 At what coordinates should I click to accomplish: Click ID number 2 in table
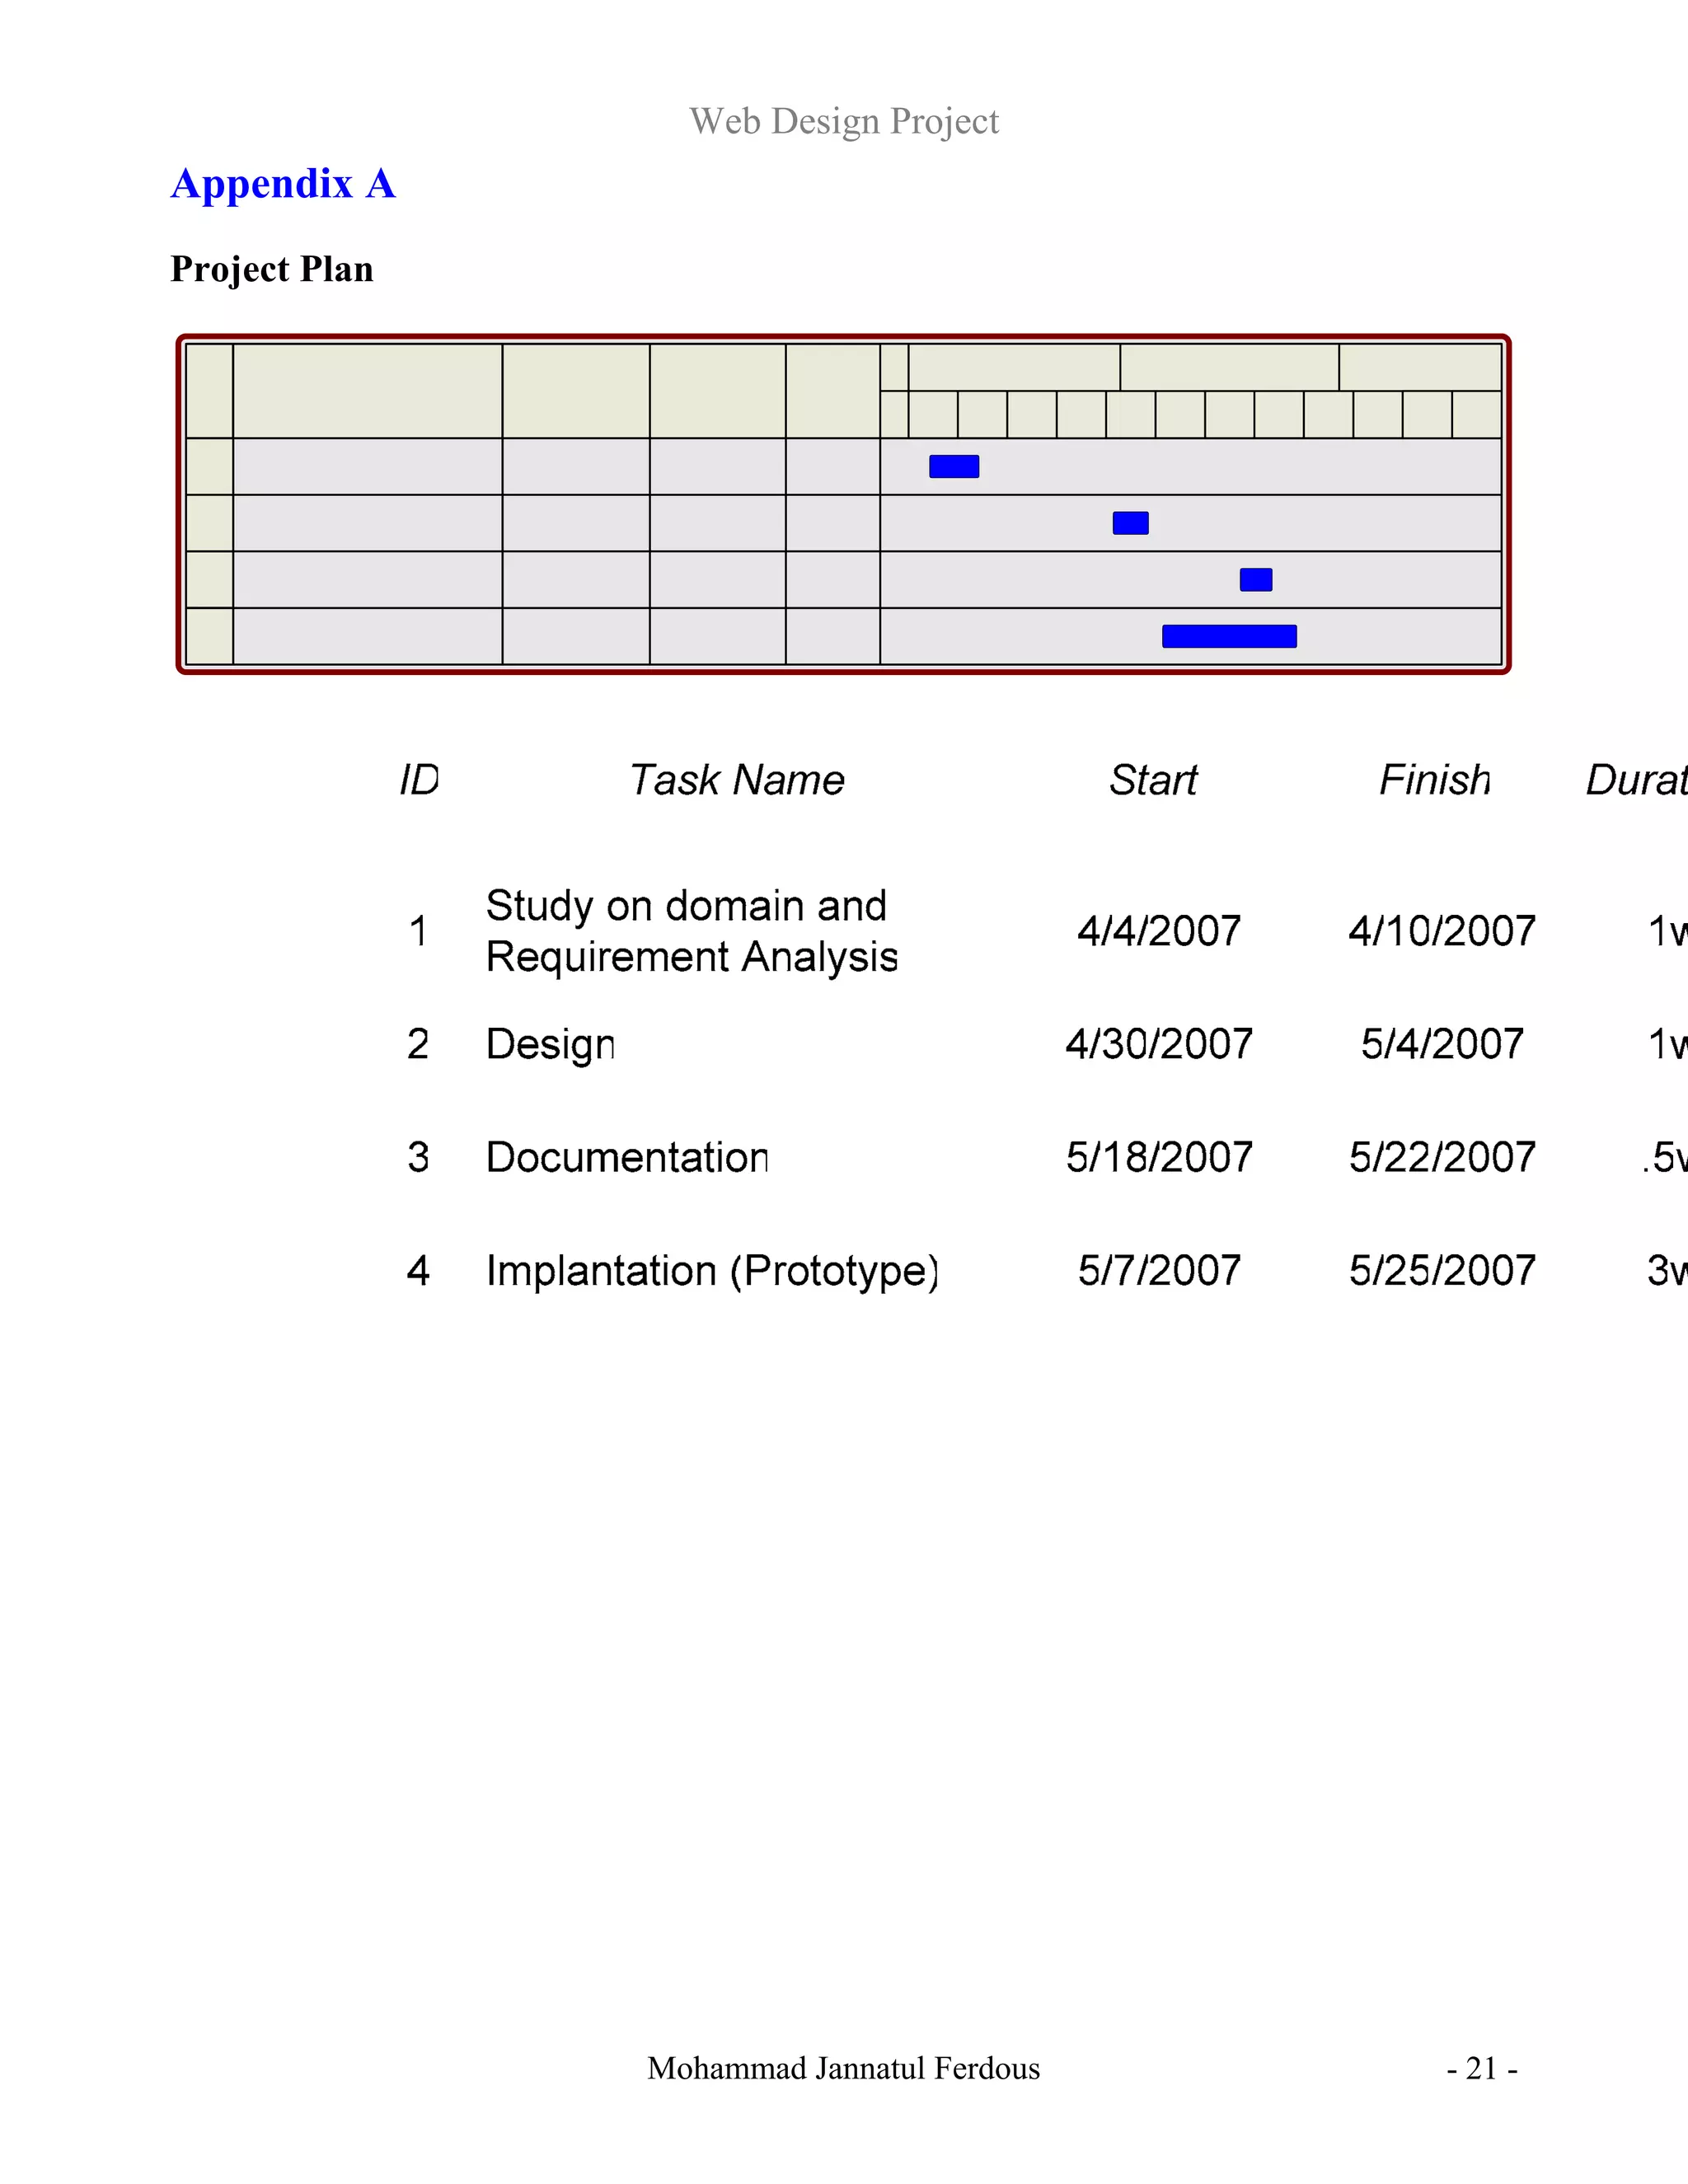coord(418,1044)
